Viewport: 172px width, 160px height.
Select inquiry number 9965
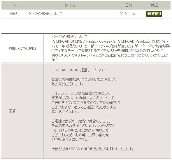click(14, 14)
